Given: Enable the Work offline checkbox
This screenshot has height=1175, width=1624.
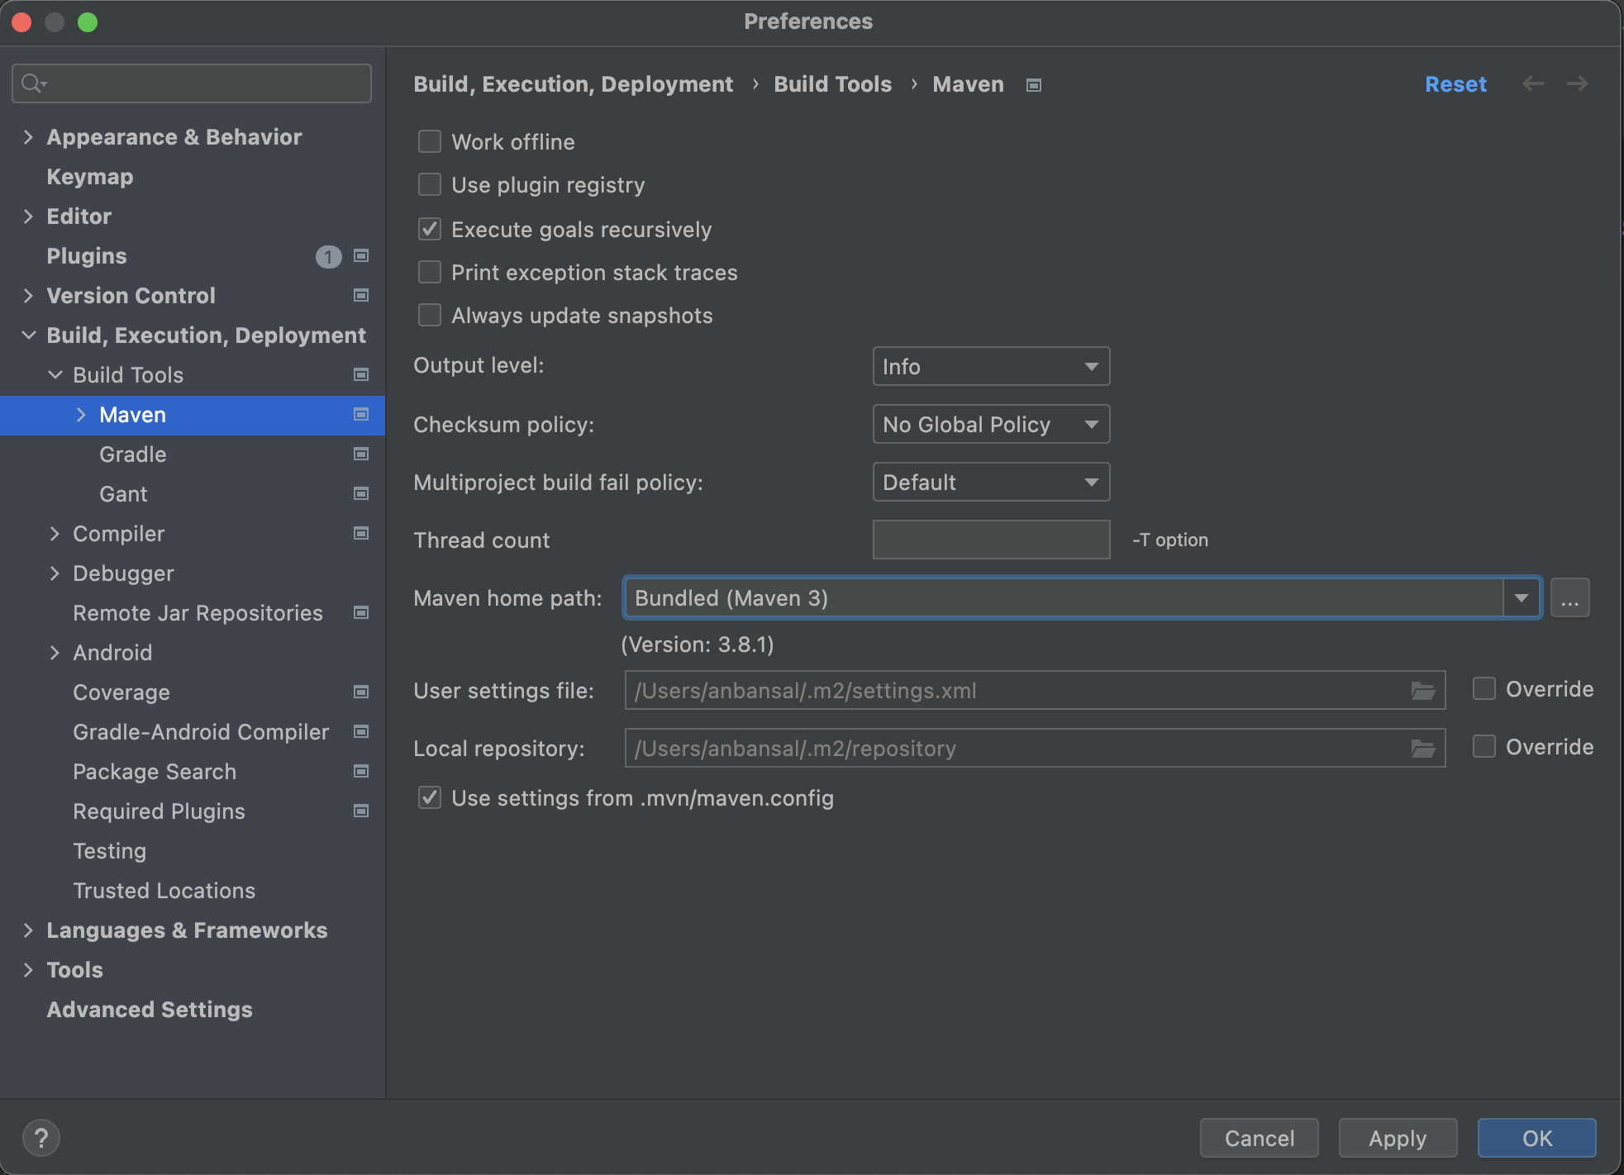Looking at the screenshot, I should click(x=430, y=142).
